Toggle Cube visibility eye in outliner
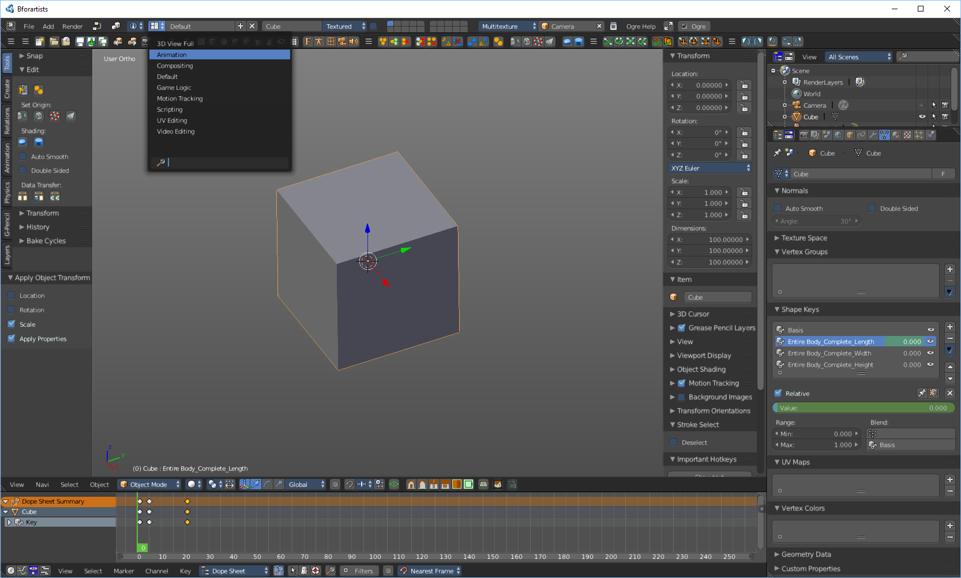The image size is (961, 578). [x=922, y=117]
